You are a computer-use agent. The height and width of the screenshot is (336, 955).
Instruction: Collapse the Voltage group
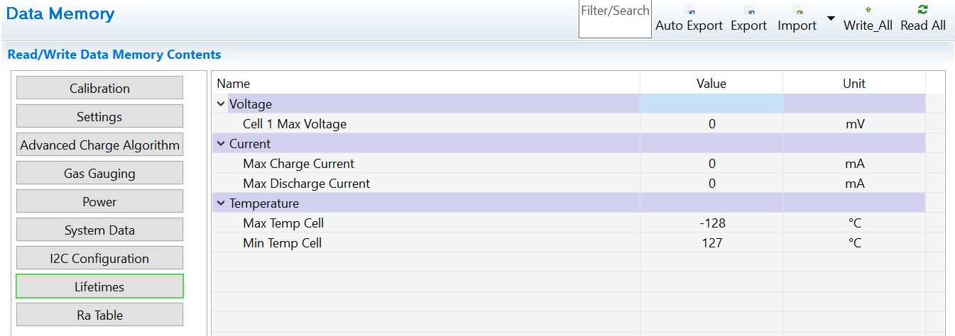(x=222, y=104)
